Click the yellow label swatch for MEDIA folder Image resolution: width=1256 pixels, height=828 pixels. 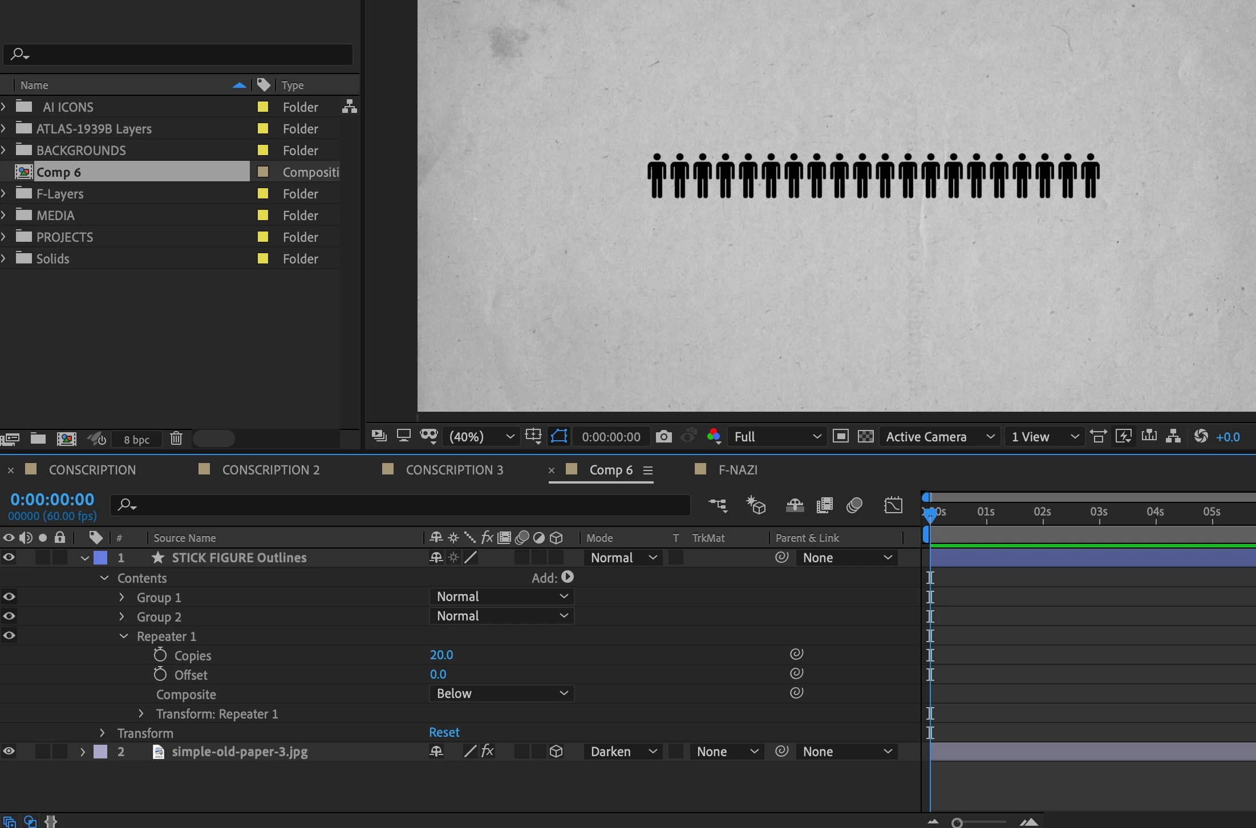click(x=263, y=216)
